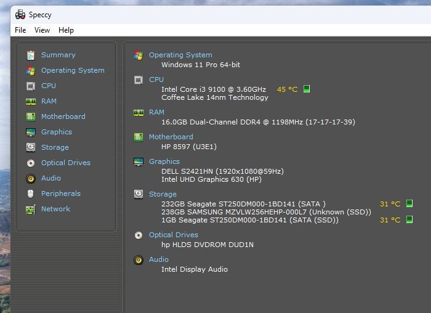Click Motherboard heading in main panel
Viewport: 431px width, 313px height.
pos(171,137)
